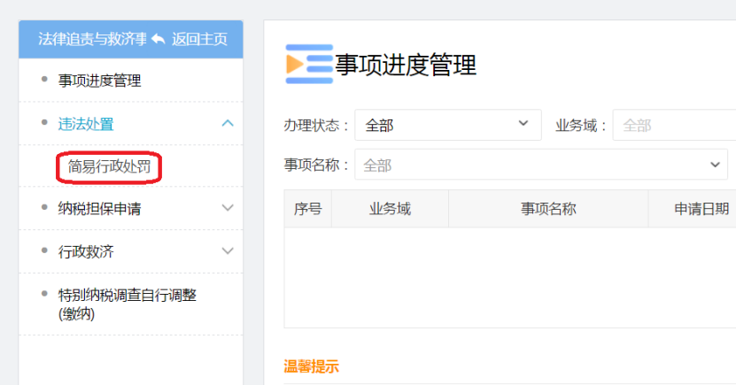Click the 事项名称 column header

coord(548,209)
